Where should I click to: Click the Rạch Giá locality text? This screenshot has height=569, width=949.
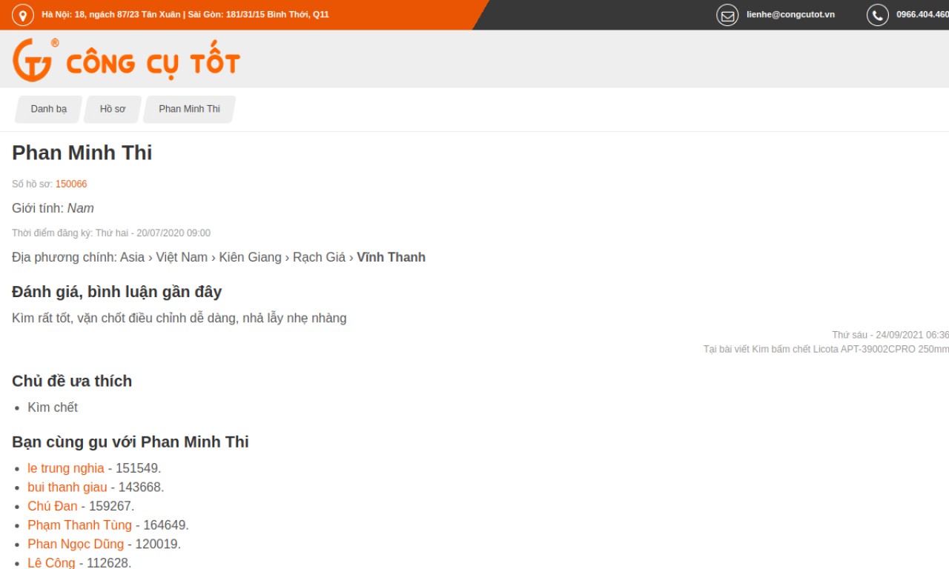[319, 257]
